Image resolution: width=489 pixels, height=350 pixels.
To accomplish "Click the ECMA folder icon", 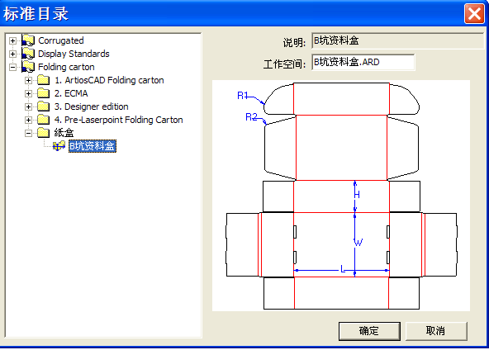I will [43, 93].
